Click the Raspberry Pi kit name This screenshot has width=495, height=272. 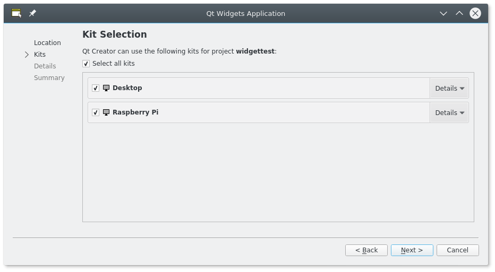(135, 112)
